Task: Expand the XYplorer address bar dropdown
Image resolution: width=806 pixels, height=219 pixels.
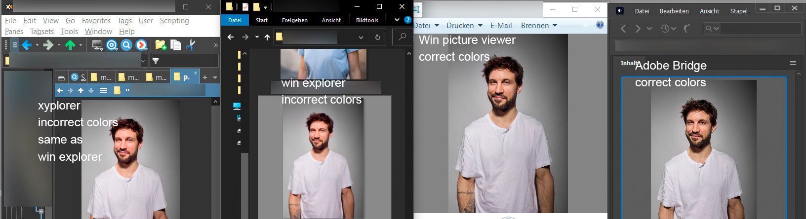Action: point(144,61)
